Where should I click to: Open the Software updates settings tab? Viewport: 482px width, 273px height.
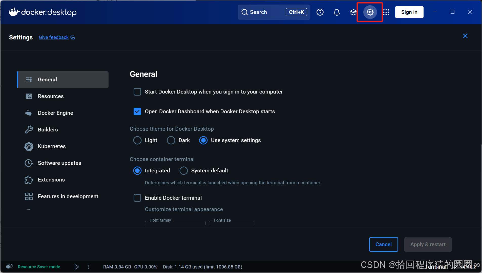tap(63, 163)
